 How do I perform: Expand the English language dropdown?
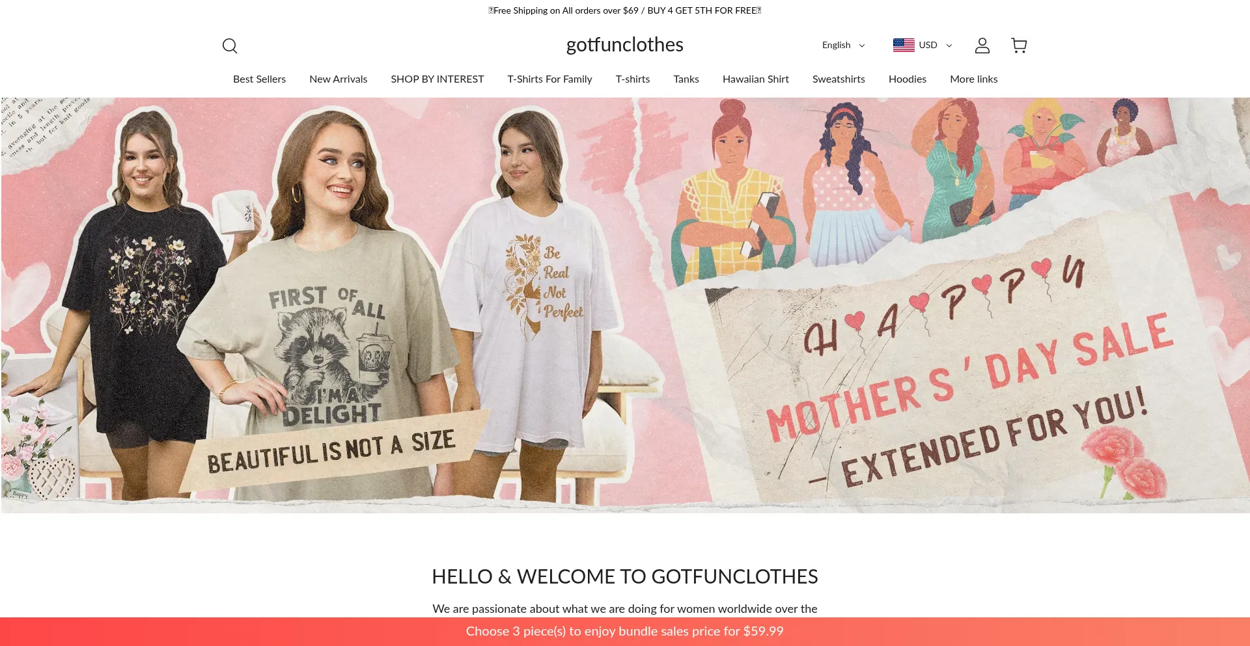tap(843, 45)
